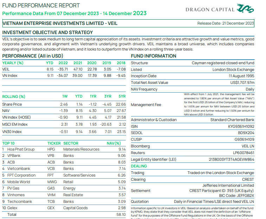Click the 'SECTOR' column header
This screenshot has height=219, width=266.
[71, 143]
